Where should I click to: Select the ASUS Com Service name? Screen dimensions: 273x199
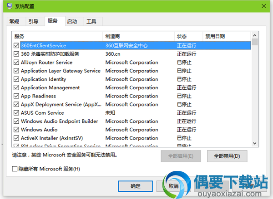(x=42, y=113)
